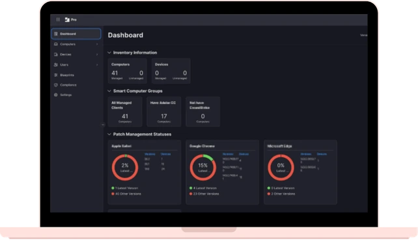Collapse the Smart Computer Groups section

click(x=109, y=91)
